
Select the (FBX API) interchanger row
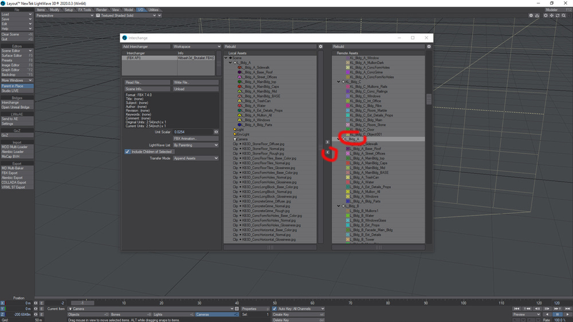[168, 58]
